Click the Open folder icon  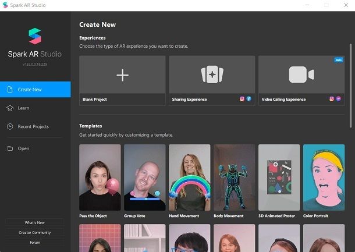pyautogui.click(x=10, y=148)
